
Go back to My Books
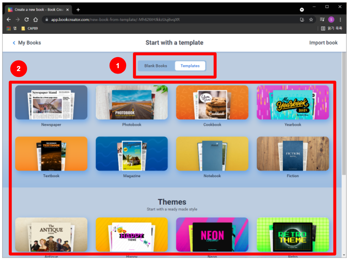(x=27, y=43)
